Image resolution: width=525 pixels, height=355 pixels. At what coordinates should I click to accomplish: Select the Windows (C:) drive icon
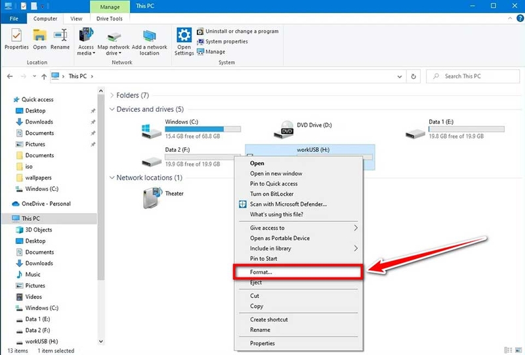point(152,131)
